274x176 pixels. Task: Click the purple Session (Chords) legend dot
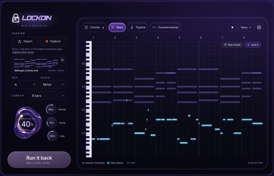pyautogui.click(x=83, y=163)
